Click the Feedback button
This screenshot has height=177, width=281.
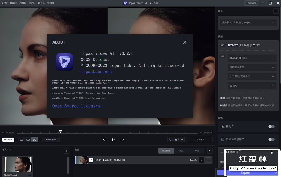[251, 3]
